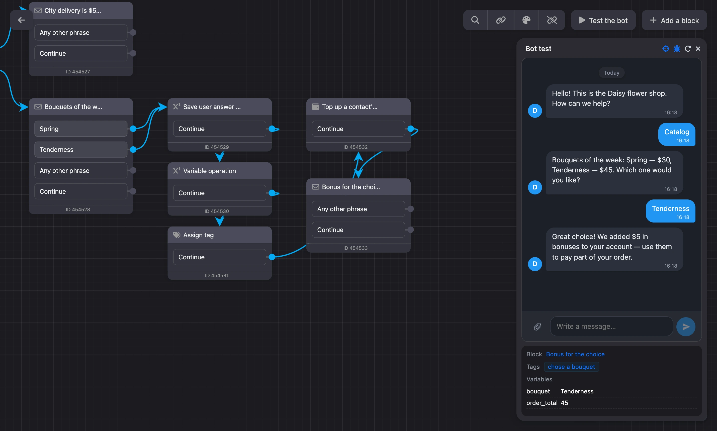Click the Spring output connector dot
The height and width of the screenshot is (431, 717).
pyautogui.click(x=133, y=129)
